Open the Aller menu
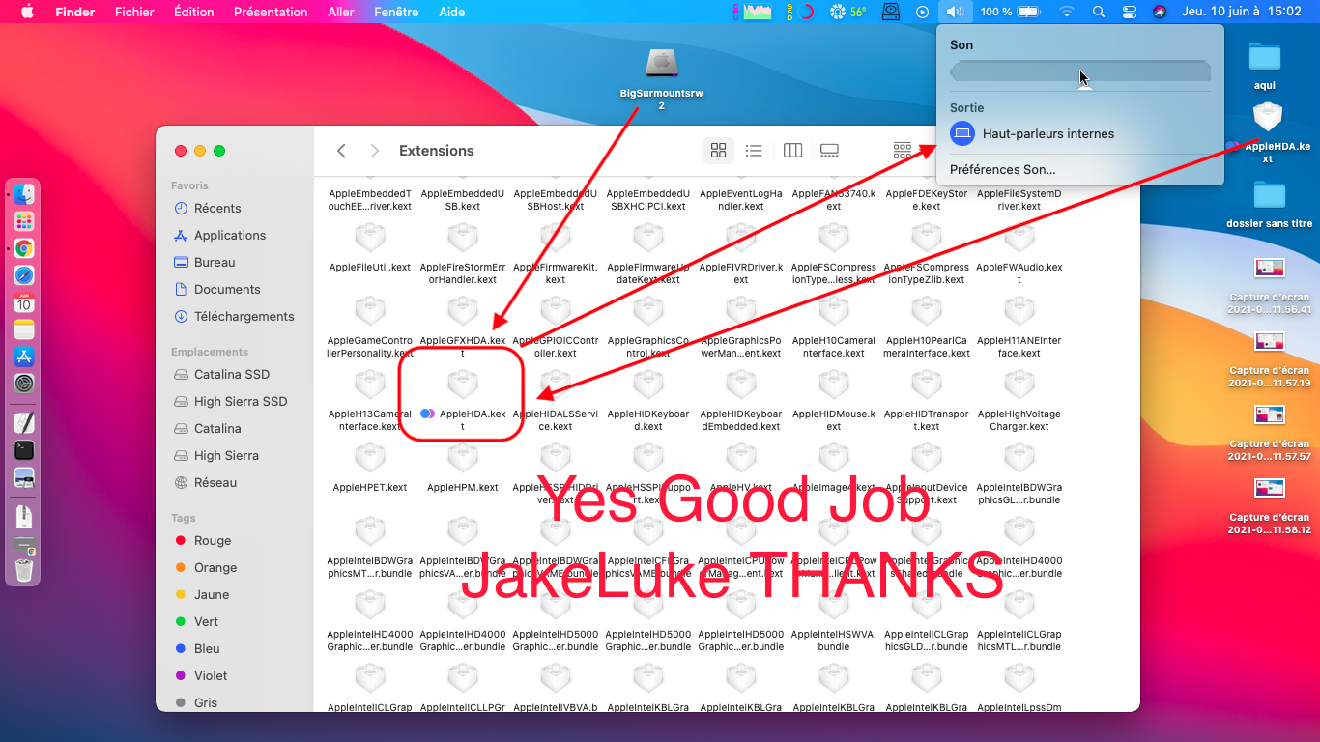The width and height of the screenshot is (1320, 742). [x=341, y=12]
